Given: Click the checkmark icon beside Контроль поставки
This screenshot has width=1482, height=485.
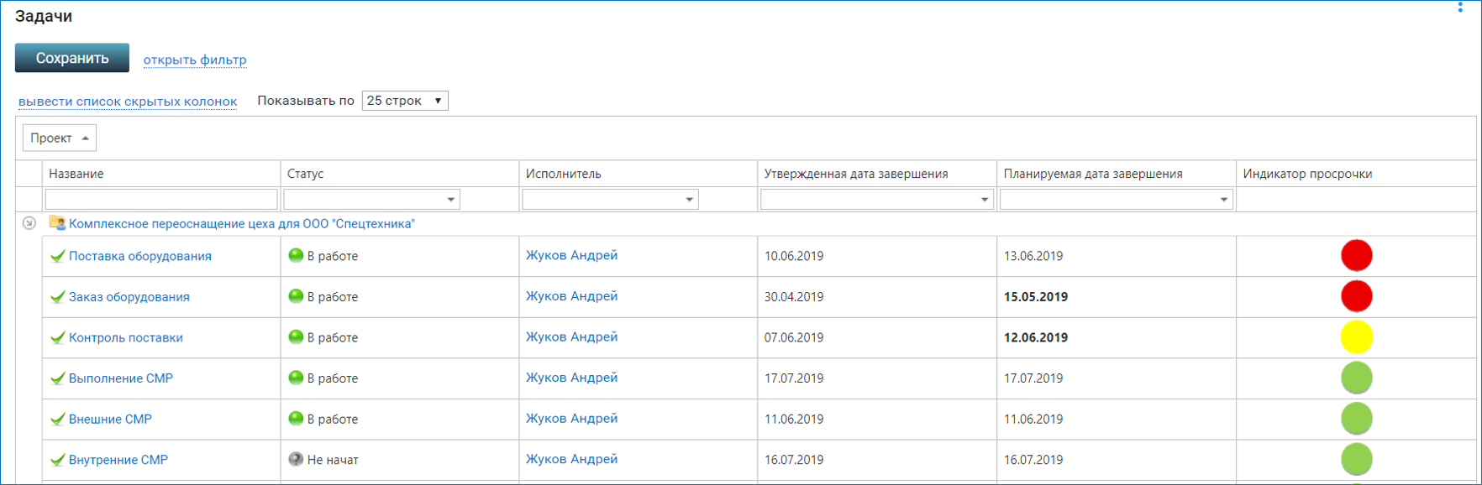Looking at the screenshot, I should (57, 337).
